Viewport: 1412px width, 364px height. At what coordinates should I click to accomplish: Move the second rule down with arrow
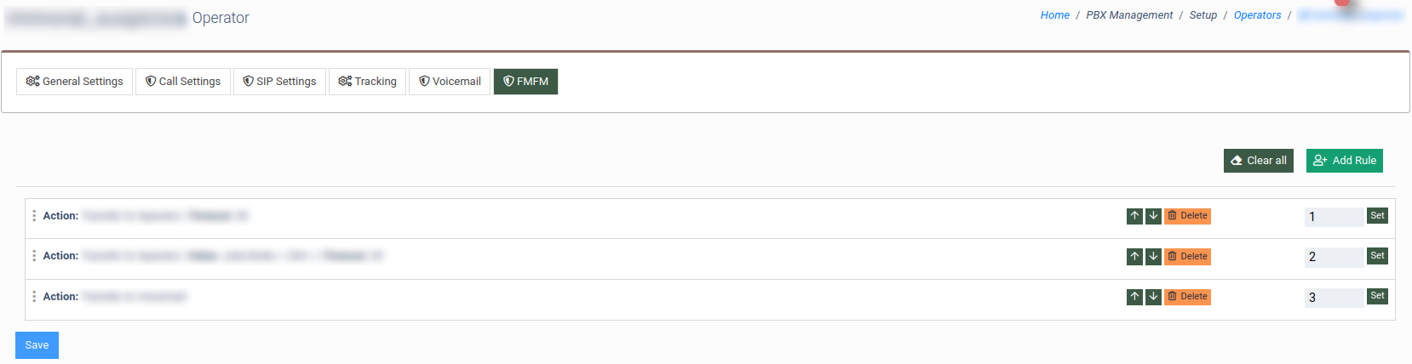click(1153, 257)
